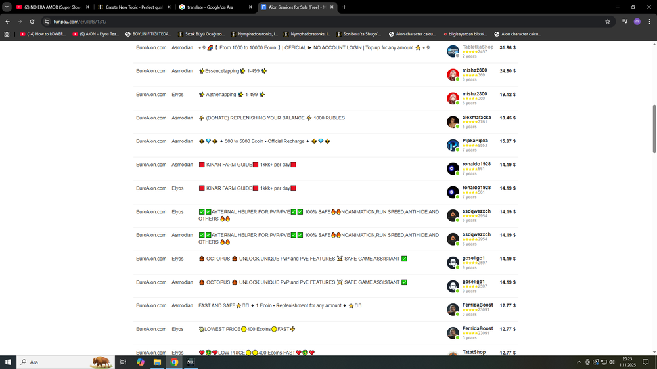The image size is (657, 369).
Task: Open Asmodian OCTOPUS game assistant listing
Action: (302, 282)
